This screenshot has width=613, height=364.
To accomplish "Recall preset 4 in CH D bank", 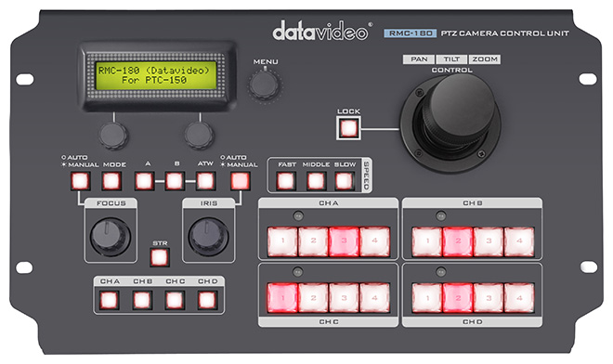I will point(519,298).
